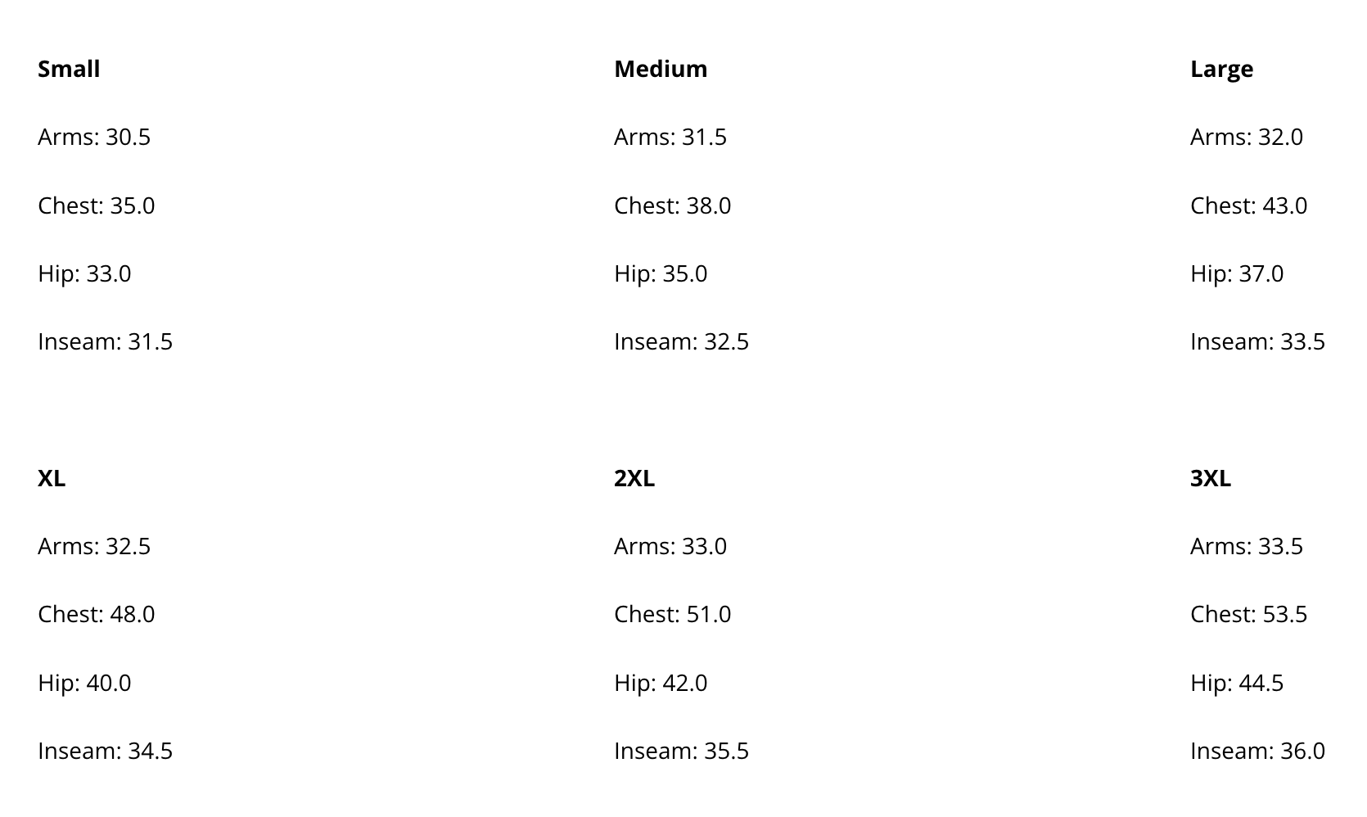The height and width of the screenshot is (817, 1367).
Task: Click the Medium Chest 38.0 measurement
Action: point(673,205)
